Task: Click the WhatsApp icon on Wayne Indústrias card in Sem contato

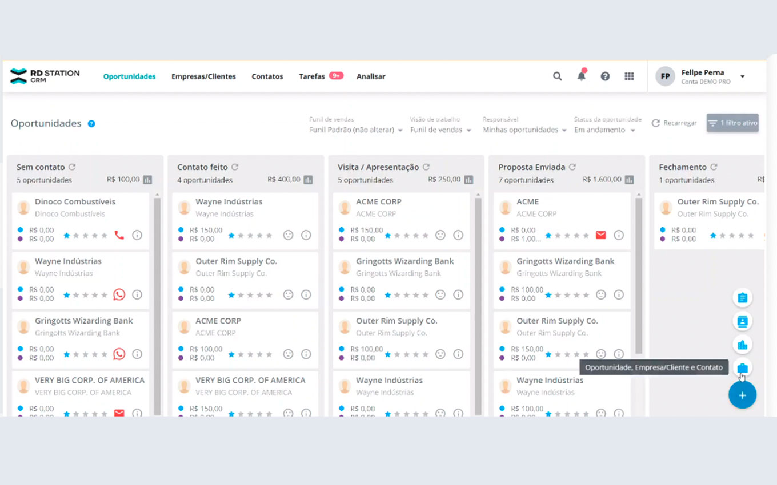Action: (119, 294)
